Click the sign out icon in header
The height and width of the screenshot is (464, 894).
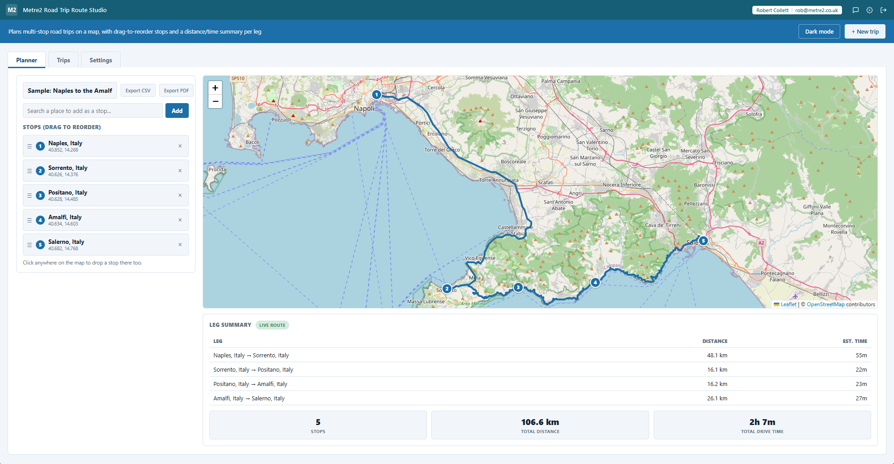pos(883,10)
